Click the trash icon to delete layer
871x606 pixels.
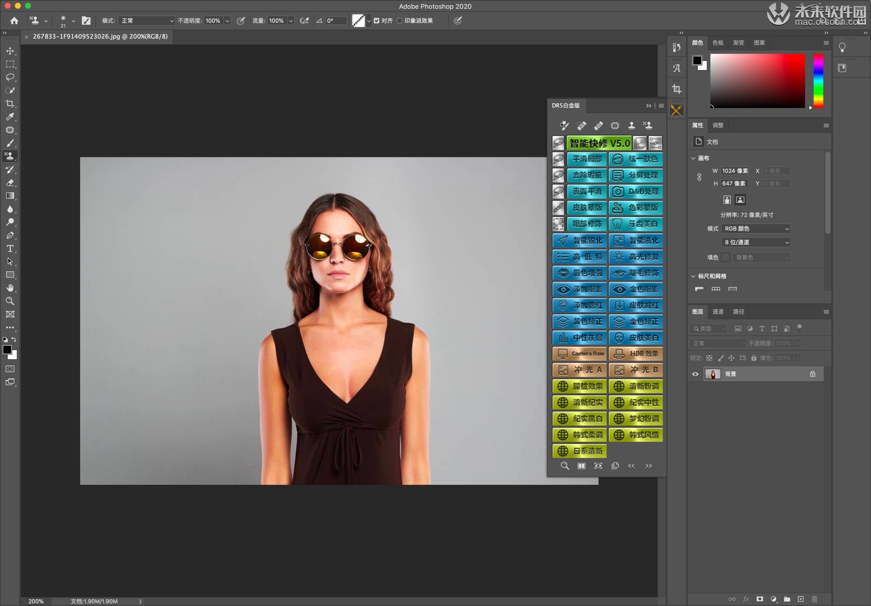pyautogui.click(x=814, y=599)
